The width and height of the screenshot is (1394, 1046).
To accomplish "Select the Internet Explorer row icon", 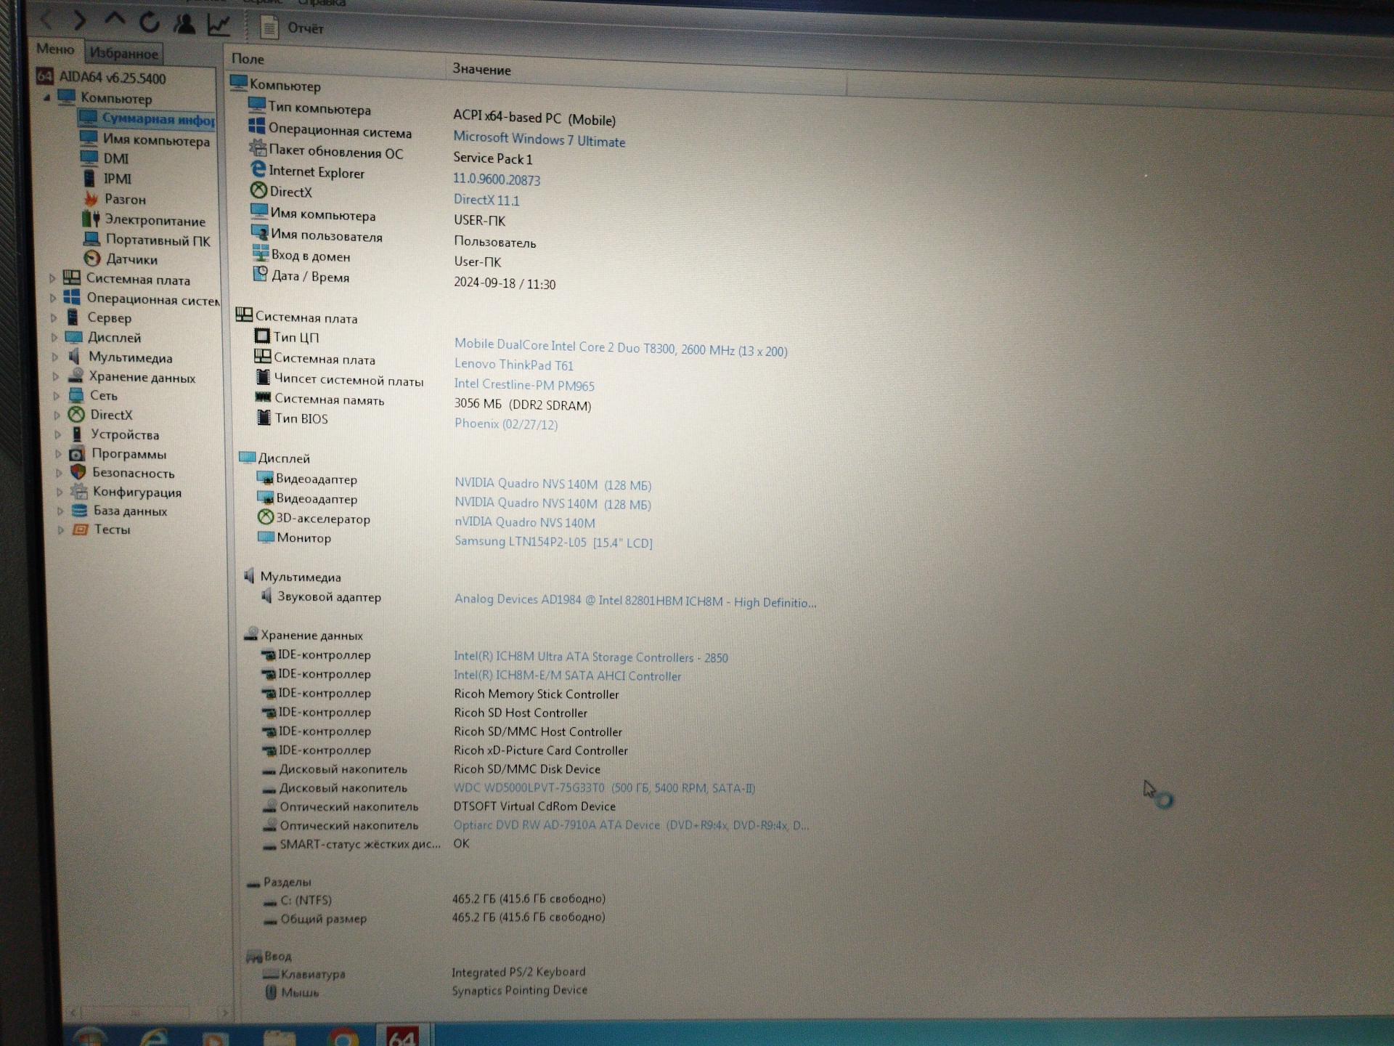I will [x=258, y=169].
